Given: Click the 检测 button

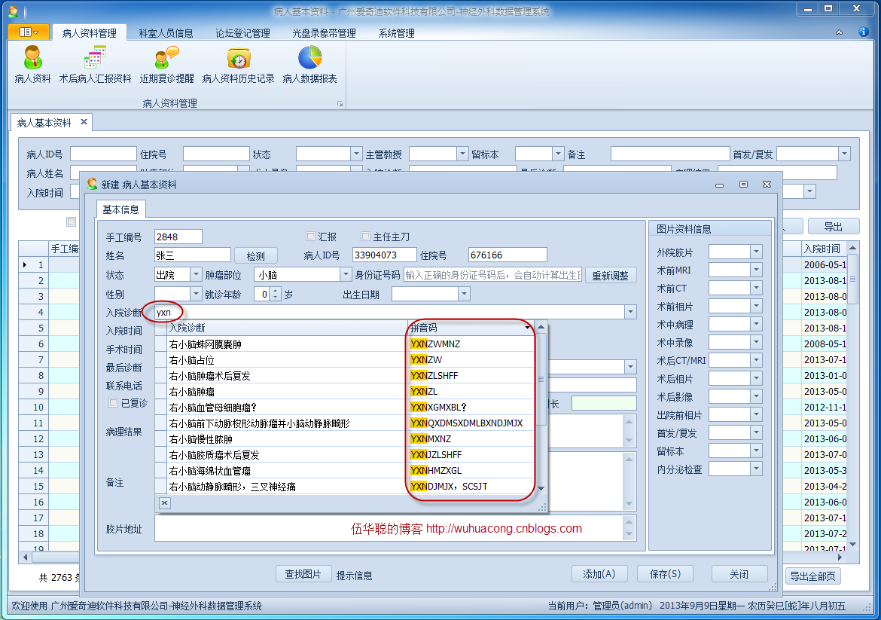Looking at the screenshot, I should coord(256,255).
